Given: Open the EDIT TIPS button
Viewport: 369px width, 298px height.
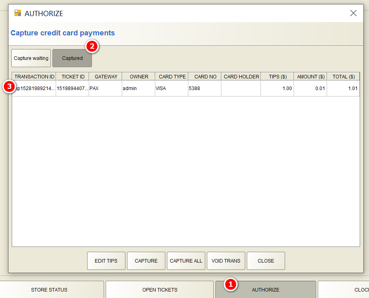Looking at the screenshot, I should pos(106,261).
